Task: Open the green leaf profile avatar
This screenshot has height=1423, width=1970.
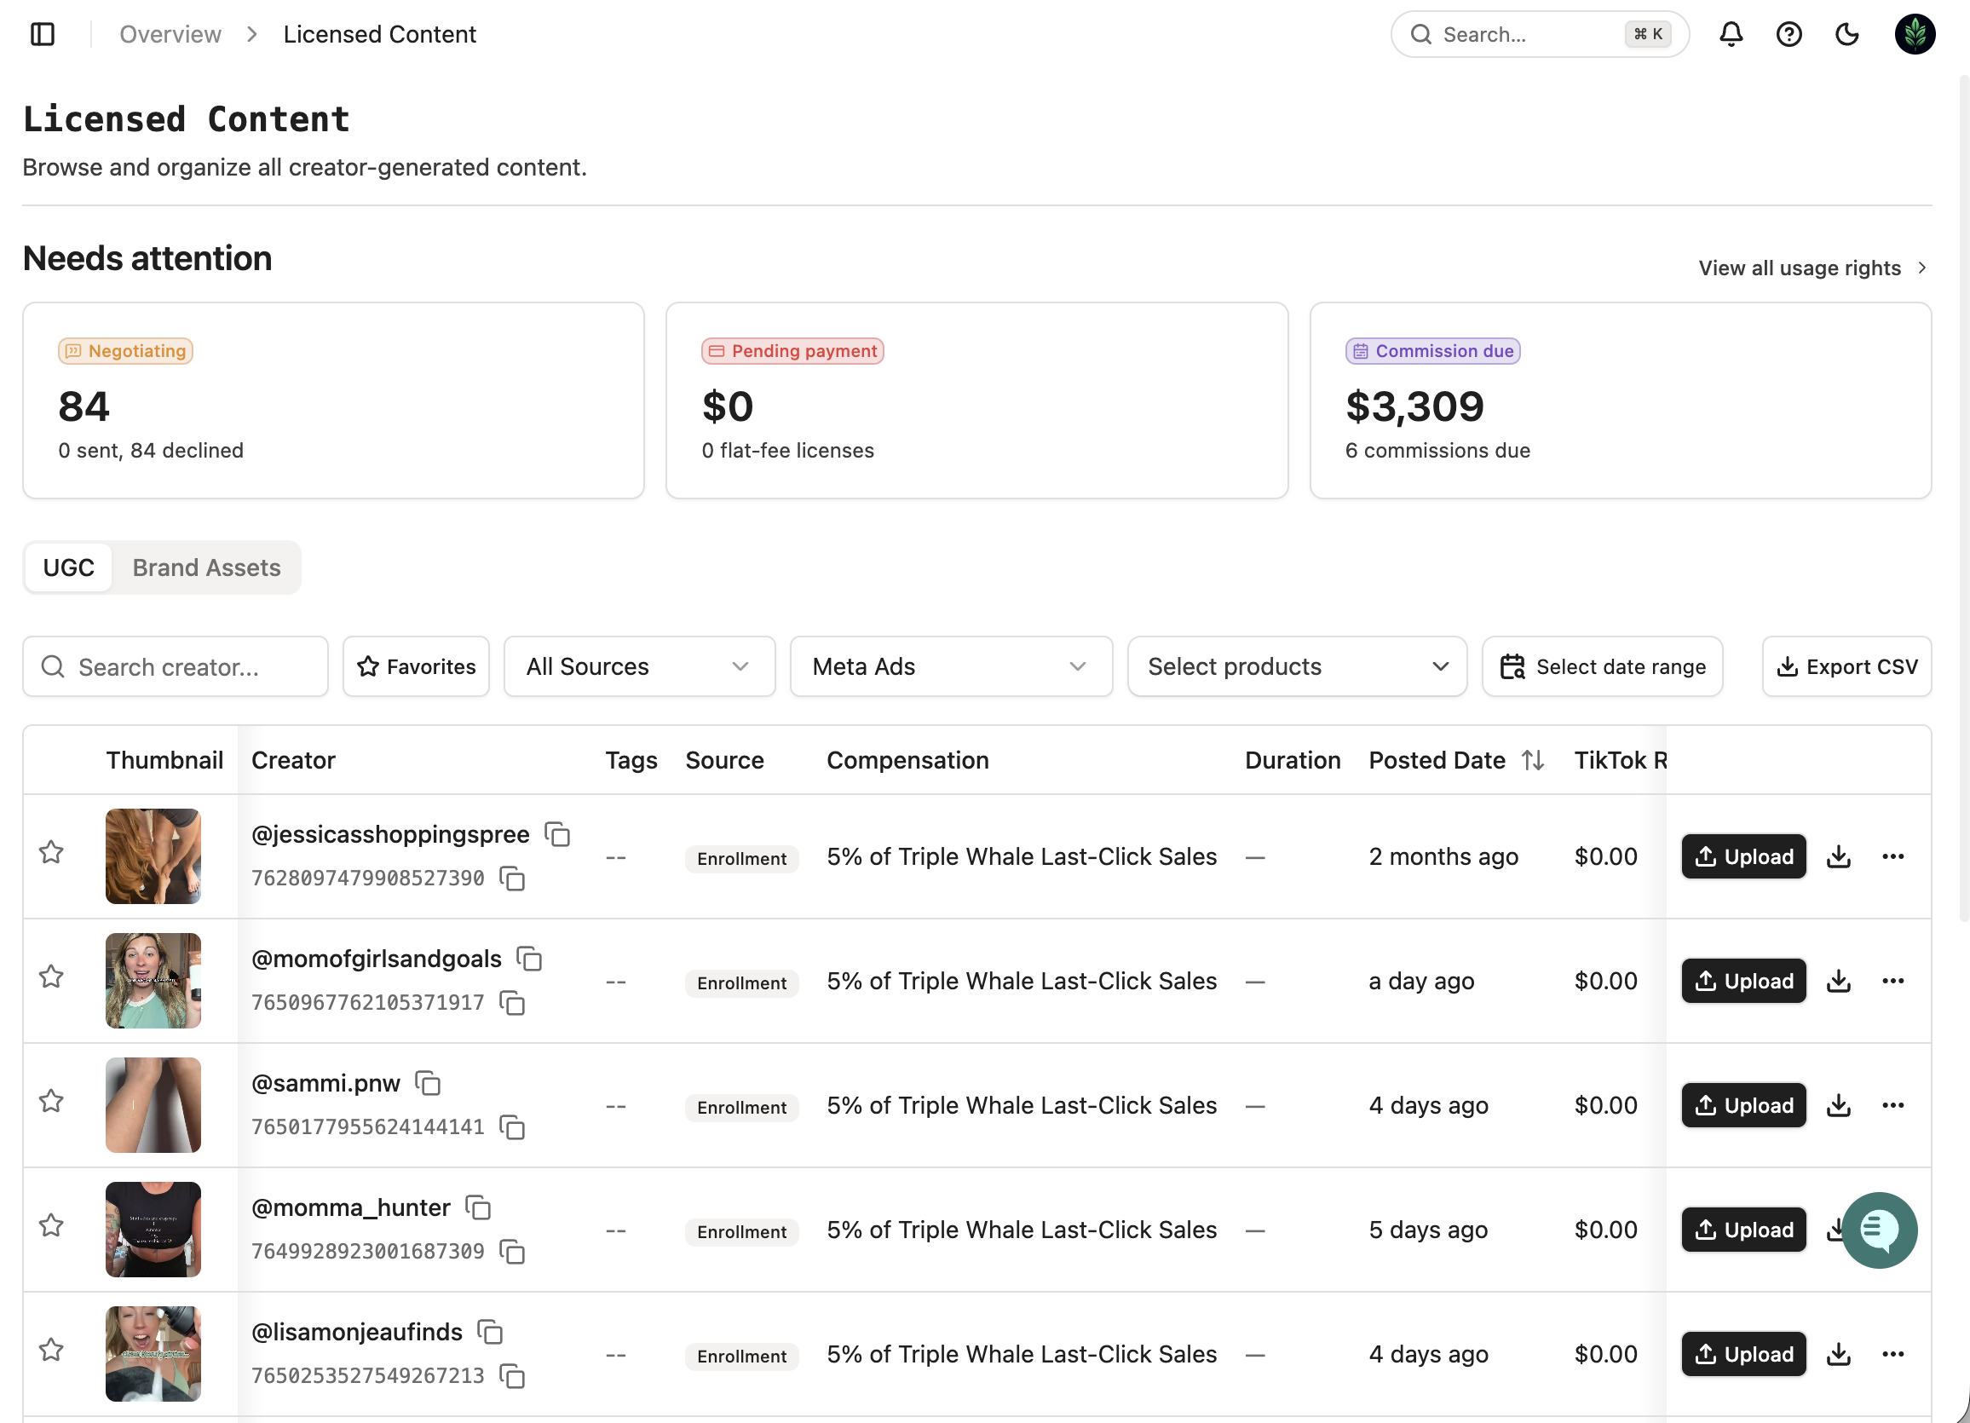Action: click(x=1915, y=34)
